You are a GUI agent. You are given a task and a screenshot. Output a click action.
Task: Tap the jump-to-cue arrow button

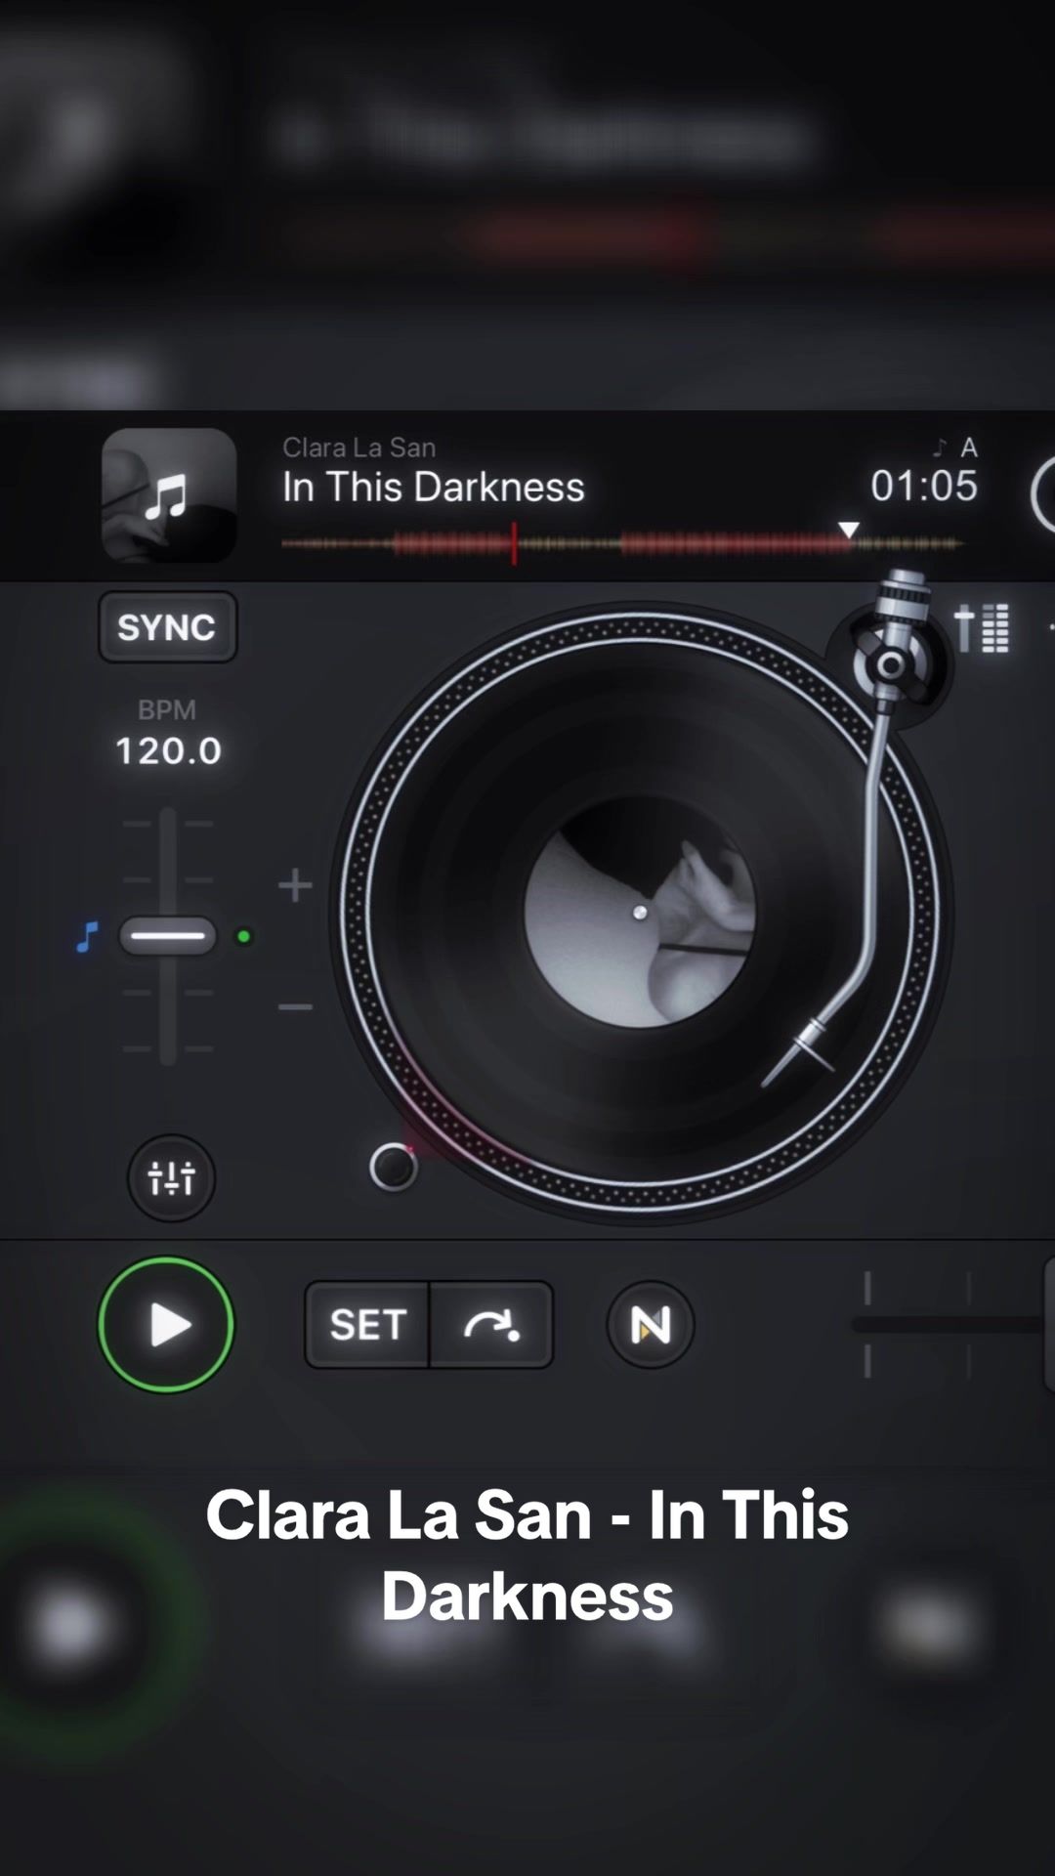[491, 1325]
